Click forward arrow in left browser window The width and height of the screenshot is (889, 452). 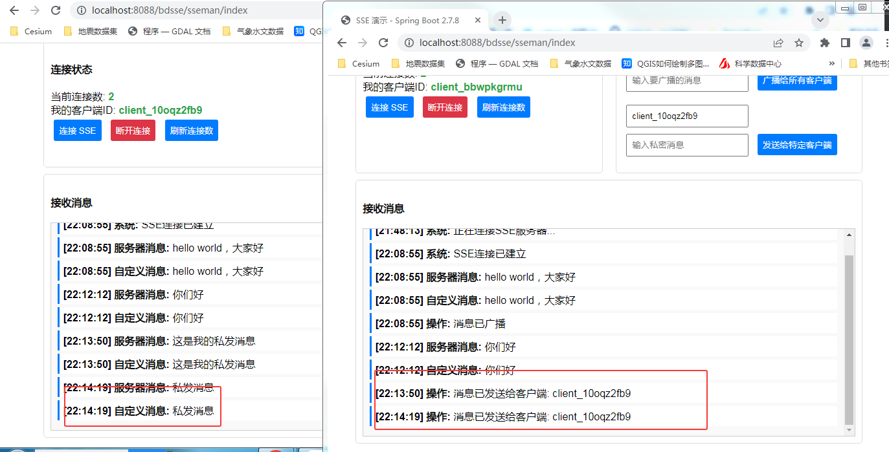click(x=35, y=10)
